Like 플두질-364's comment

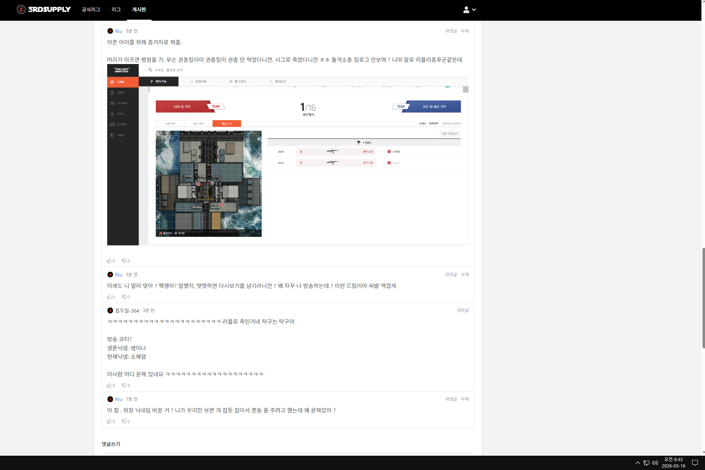[109, 385]
